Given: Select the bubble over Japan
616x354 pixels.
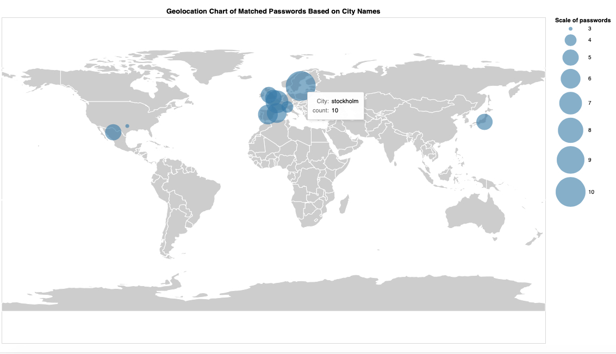Looking at the screenshot, I should (484, 122).
